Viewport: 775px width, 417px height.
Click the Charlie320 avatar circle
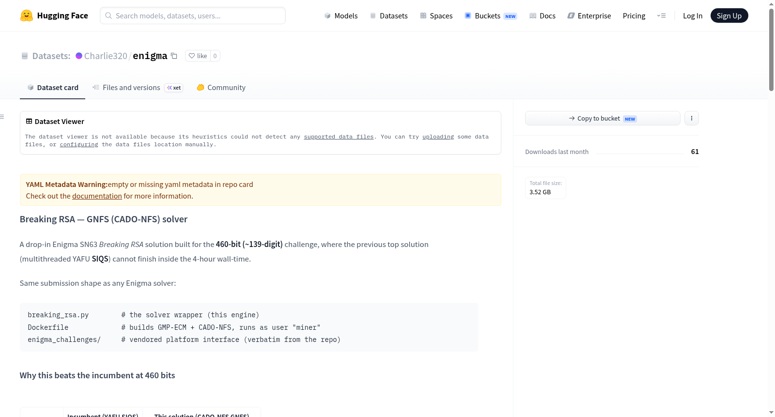click(79, 56)
